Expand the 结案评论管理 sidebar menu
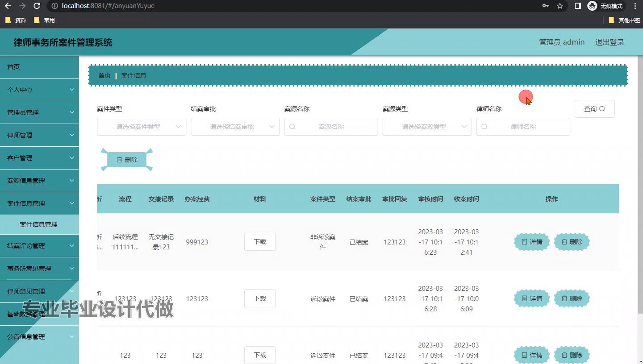The height and width of the screenshot is (364, 643). tap(39, 246)
